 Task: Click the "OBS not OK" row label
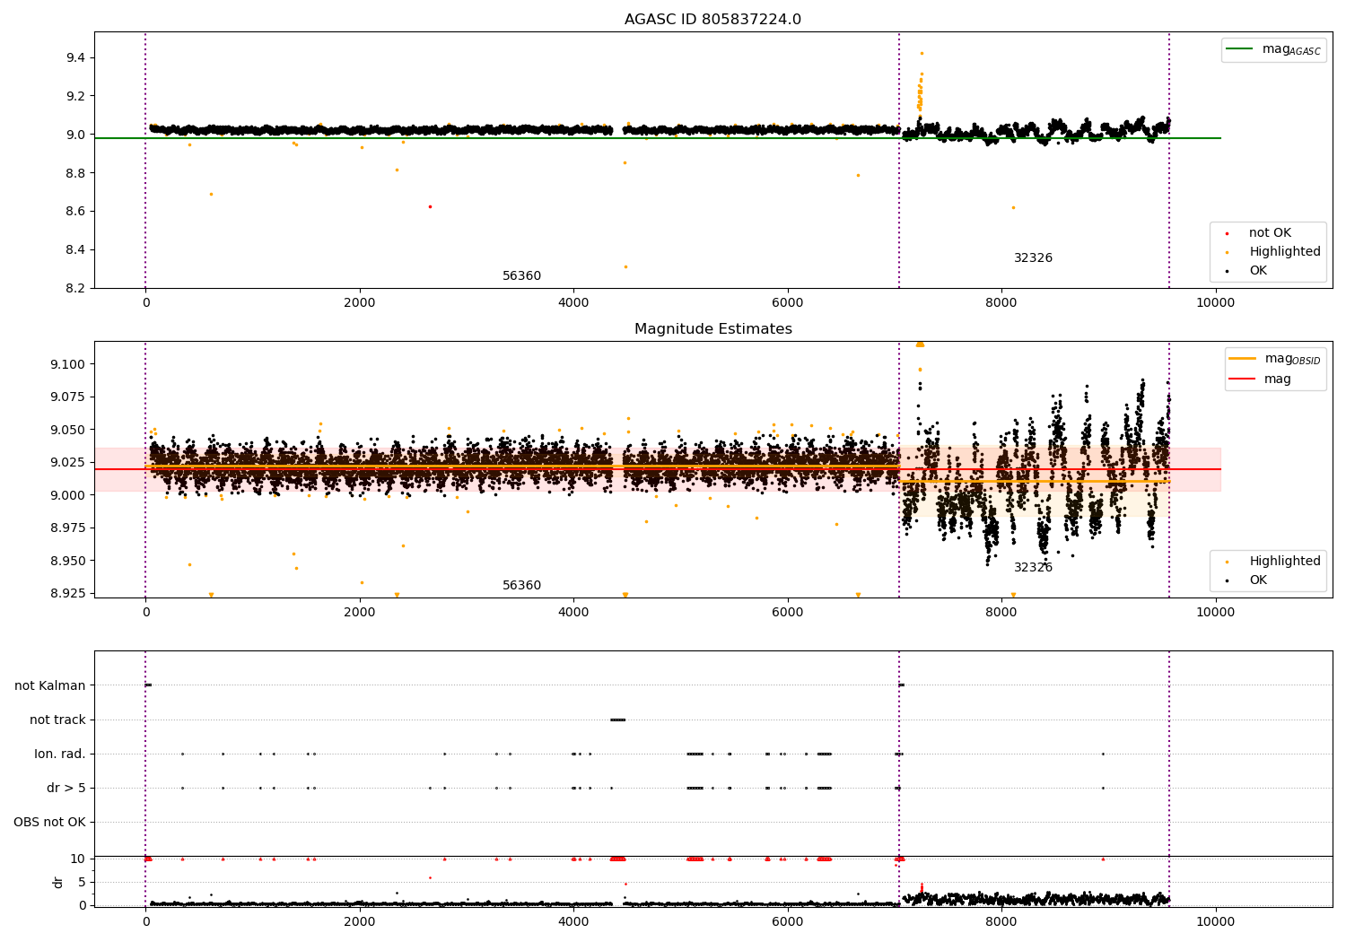click(49, 823)
